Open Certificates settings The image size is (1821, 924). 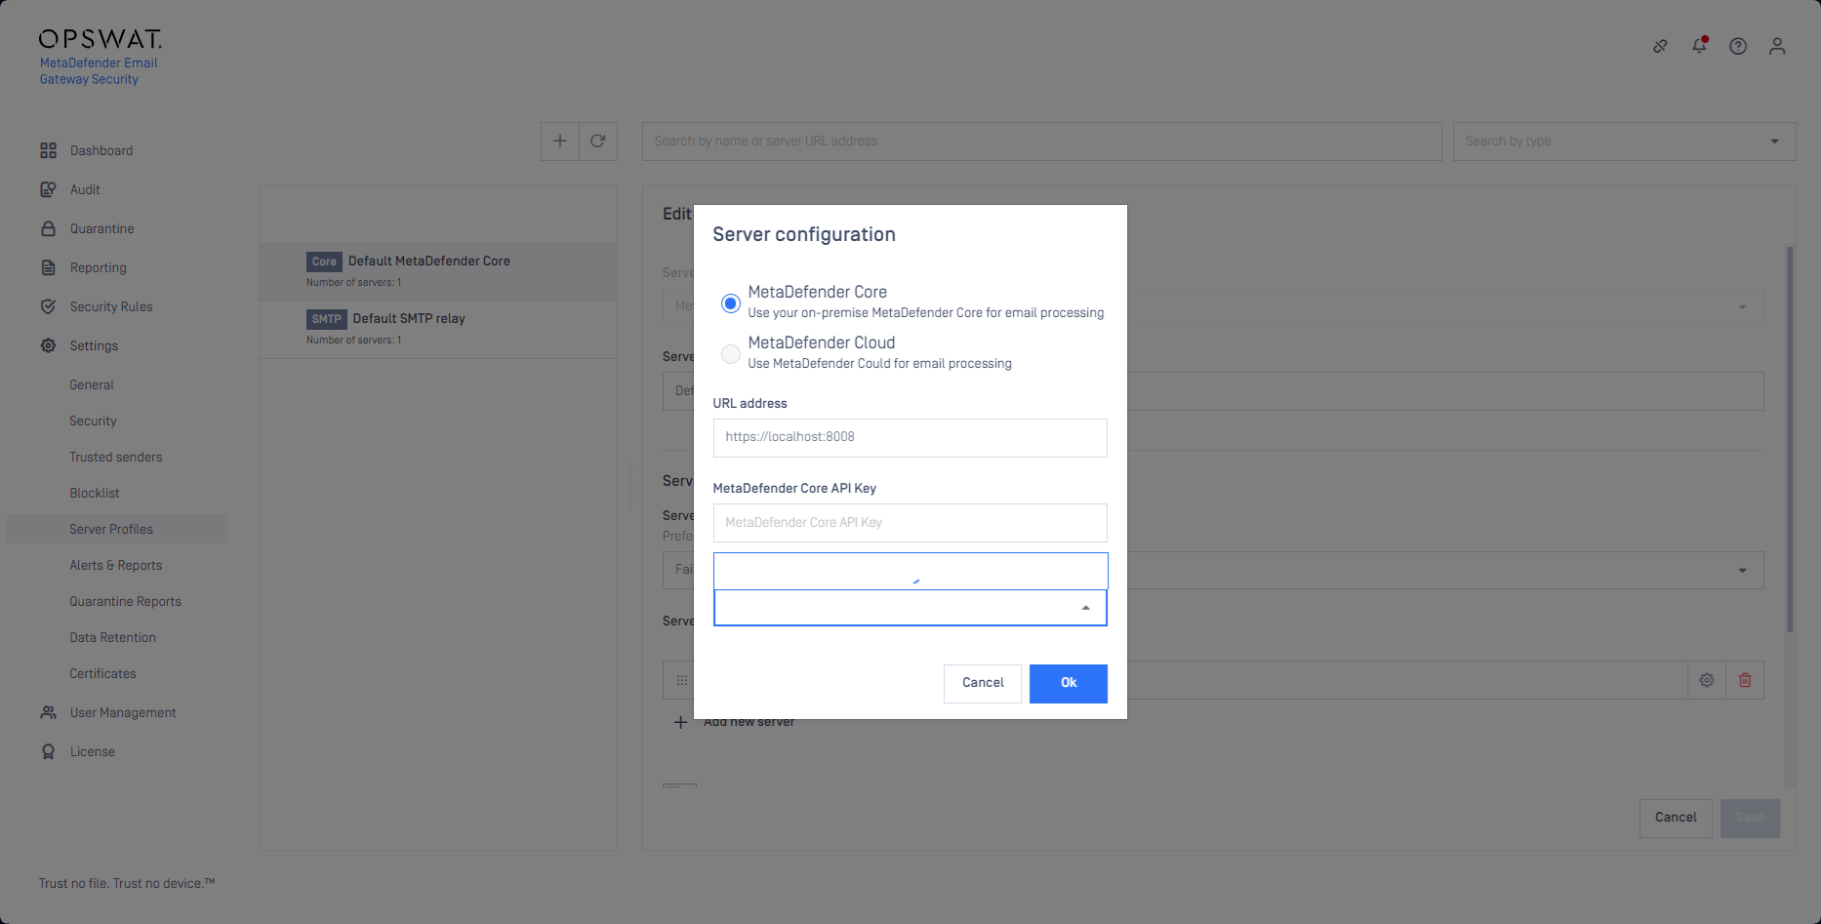click(x=102, y=673)
